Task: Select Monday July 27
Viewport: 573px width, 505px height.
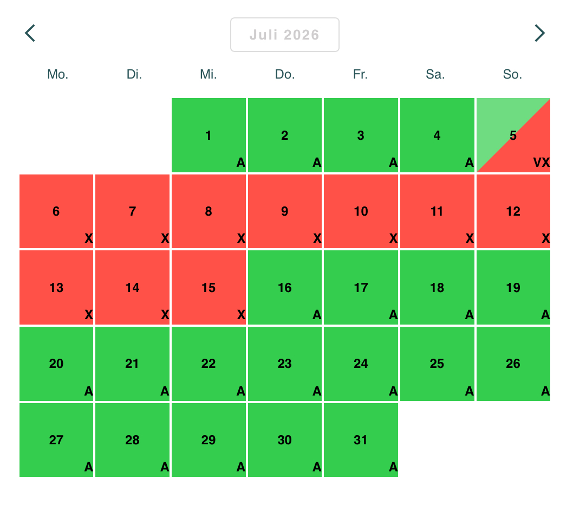Action: pyautogui.click(x=56, y=439)
